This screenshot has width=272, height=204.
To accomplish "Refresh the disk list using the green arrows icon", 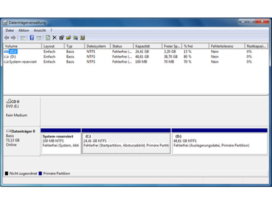I will click(48, 38).
